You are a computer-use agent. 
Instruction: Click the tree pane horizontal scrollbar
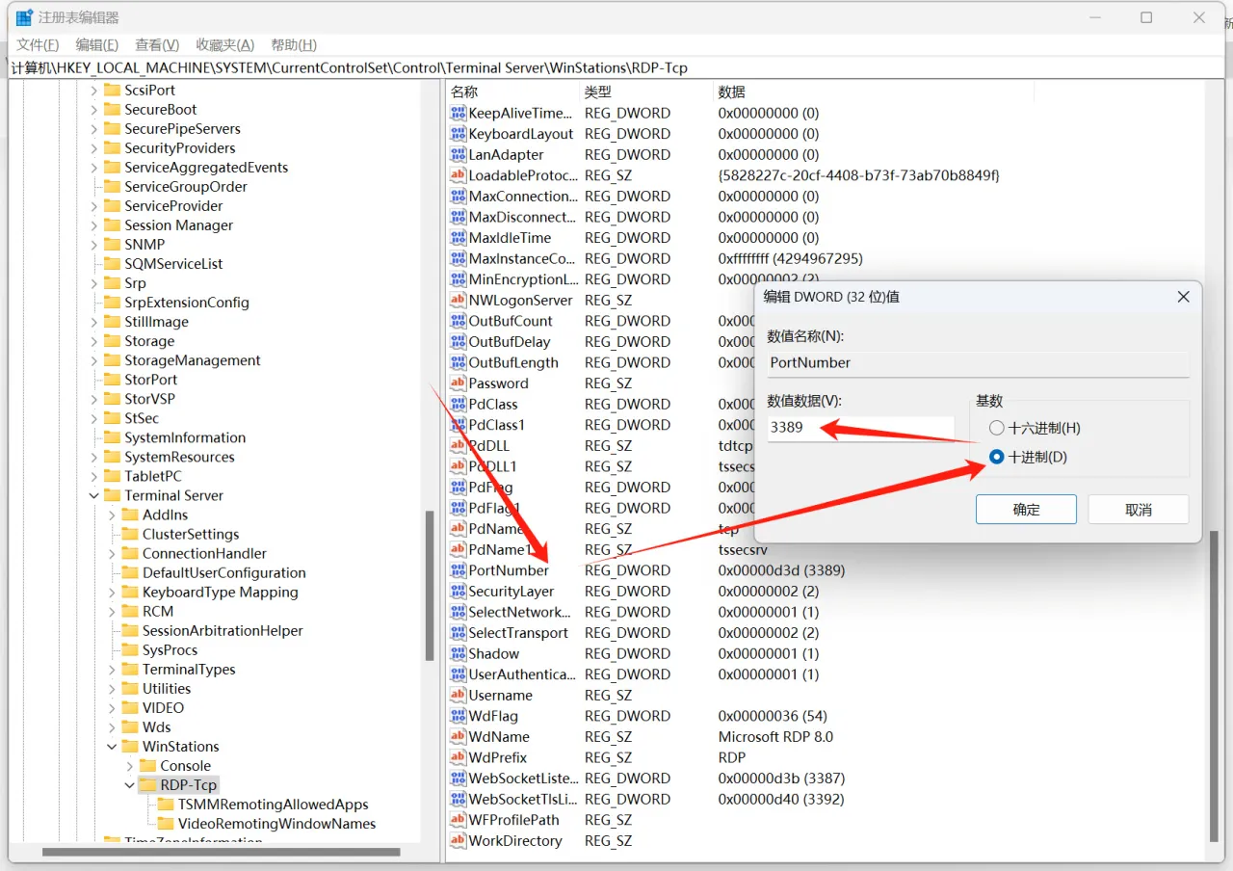coord(221,852)
